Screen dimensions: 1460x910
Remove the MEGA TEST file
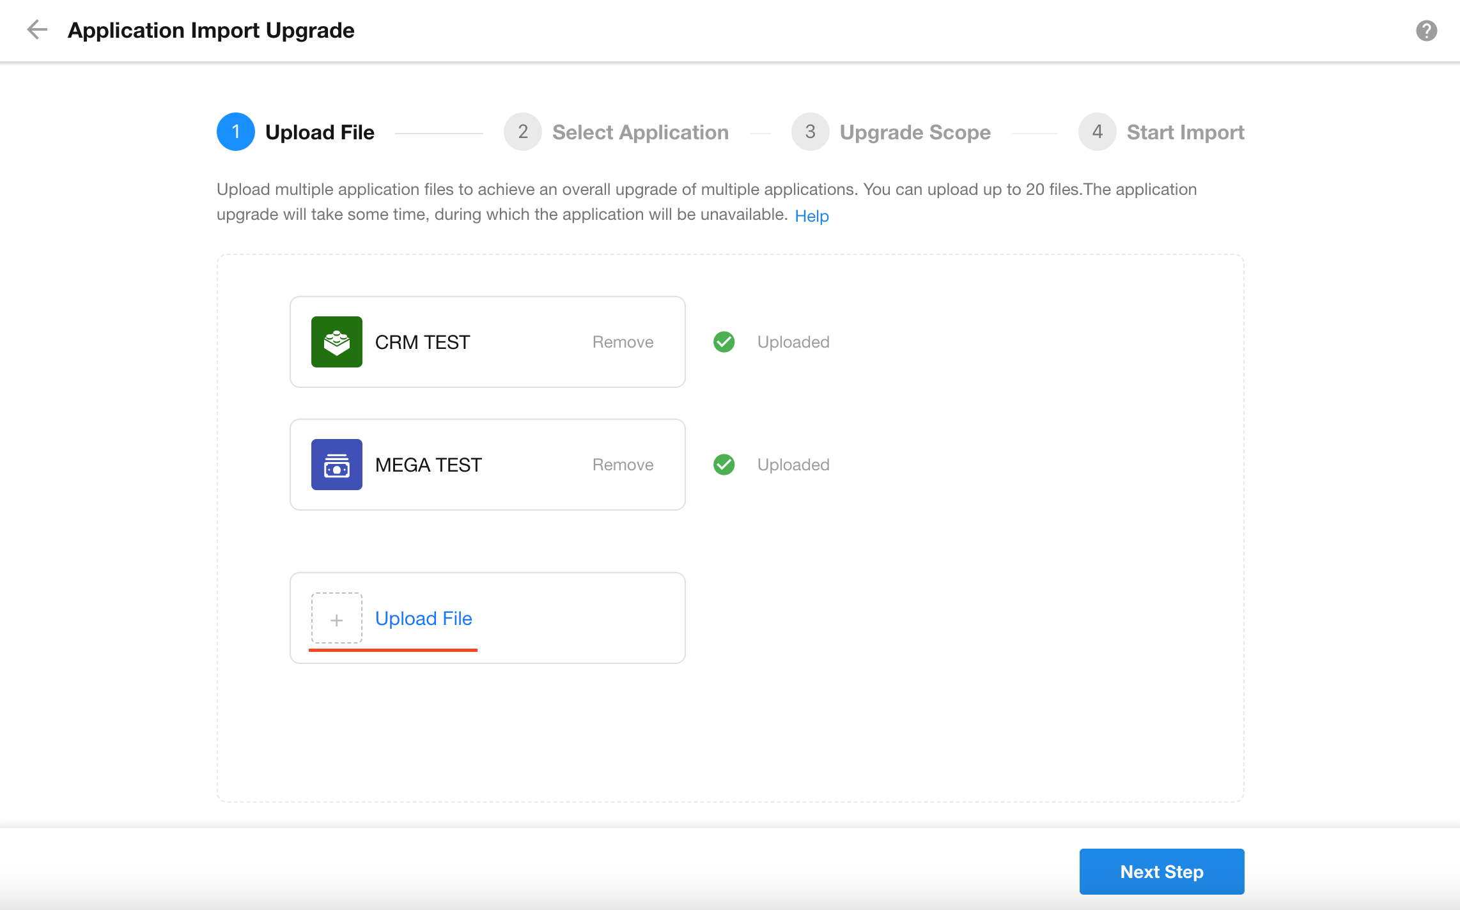623,465
